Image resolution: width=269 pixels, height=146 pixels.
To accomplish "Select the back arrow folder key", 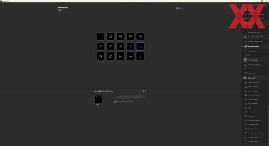I will click(x=101, y=36).
